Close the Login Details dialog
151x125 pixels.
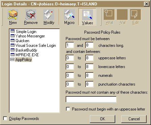pyautogui.click(x=147, y=4)
